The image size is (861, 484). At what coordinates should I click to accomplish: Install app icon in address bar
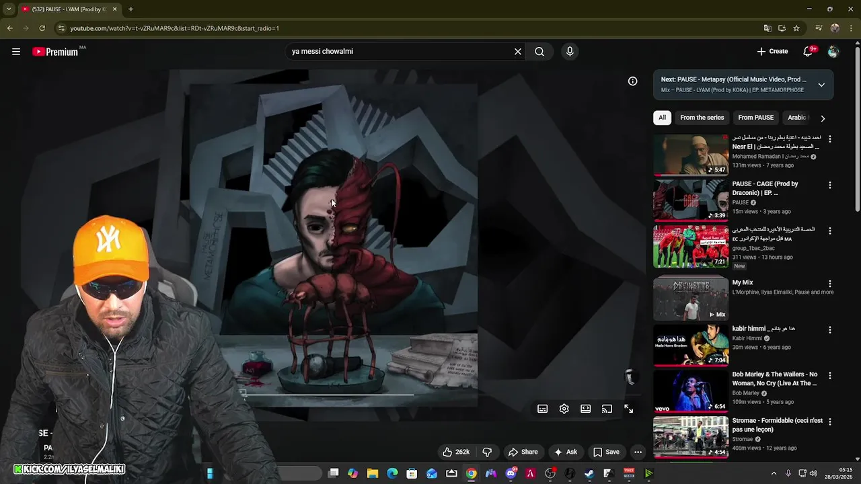pyautogui.click(x=782, y=28)
